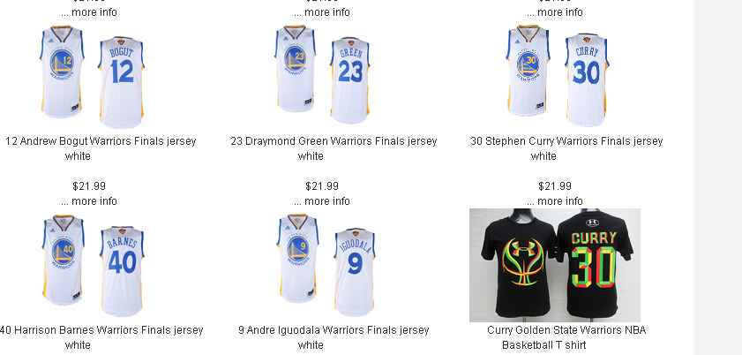Click more info above the Bogut jersey
The width and height of the screenshot is (742, 355).
coord(89,11)
